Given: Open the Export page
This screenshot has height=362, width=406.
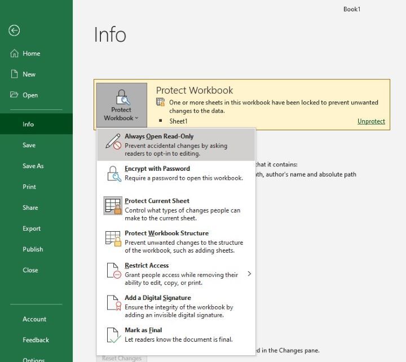Looking at the screenshot, I should coord(36,228).
